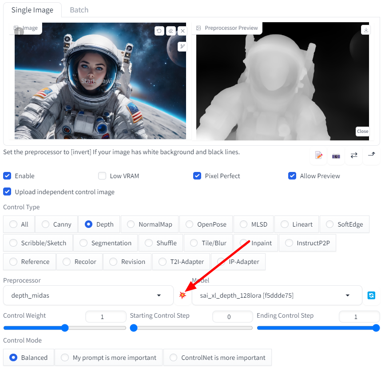Run preprocessor with the explosion icon
Viewport: 385px width, 371px height.
183,295
